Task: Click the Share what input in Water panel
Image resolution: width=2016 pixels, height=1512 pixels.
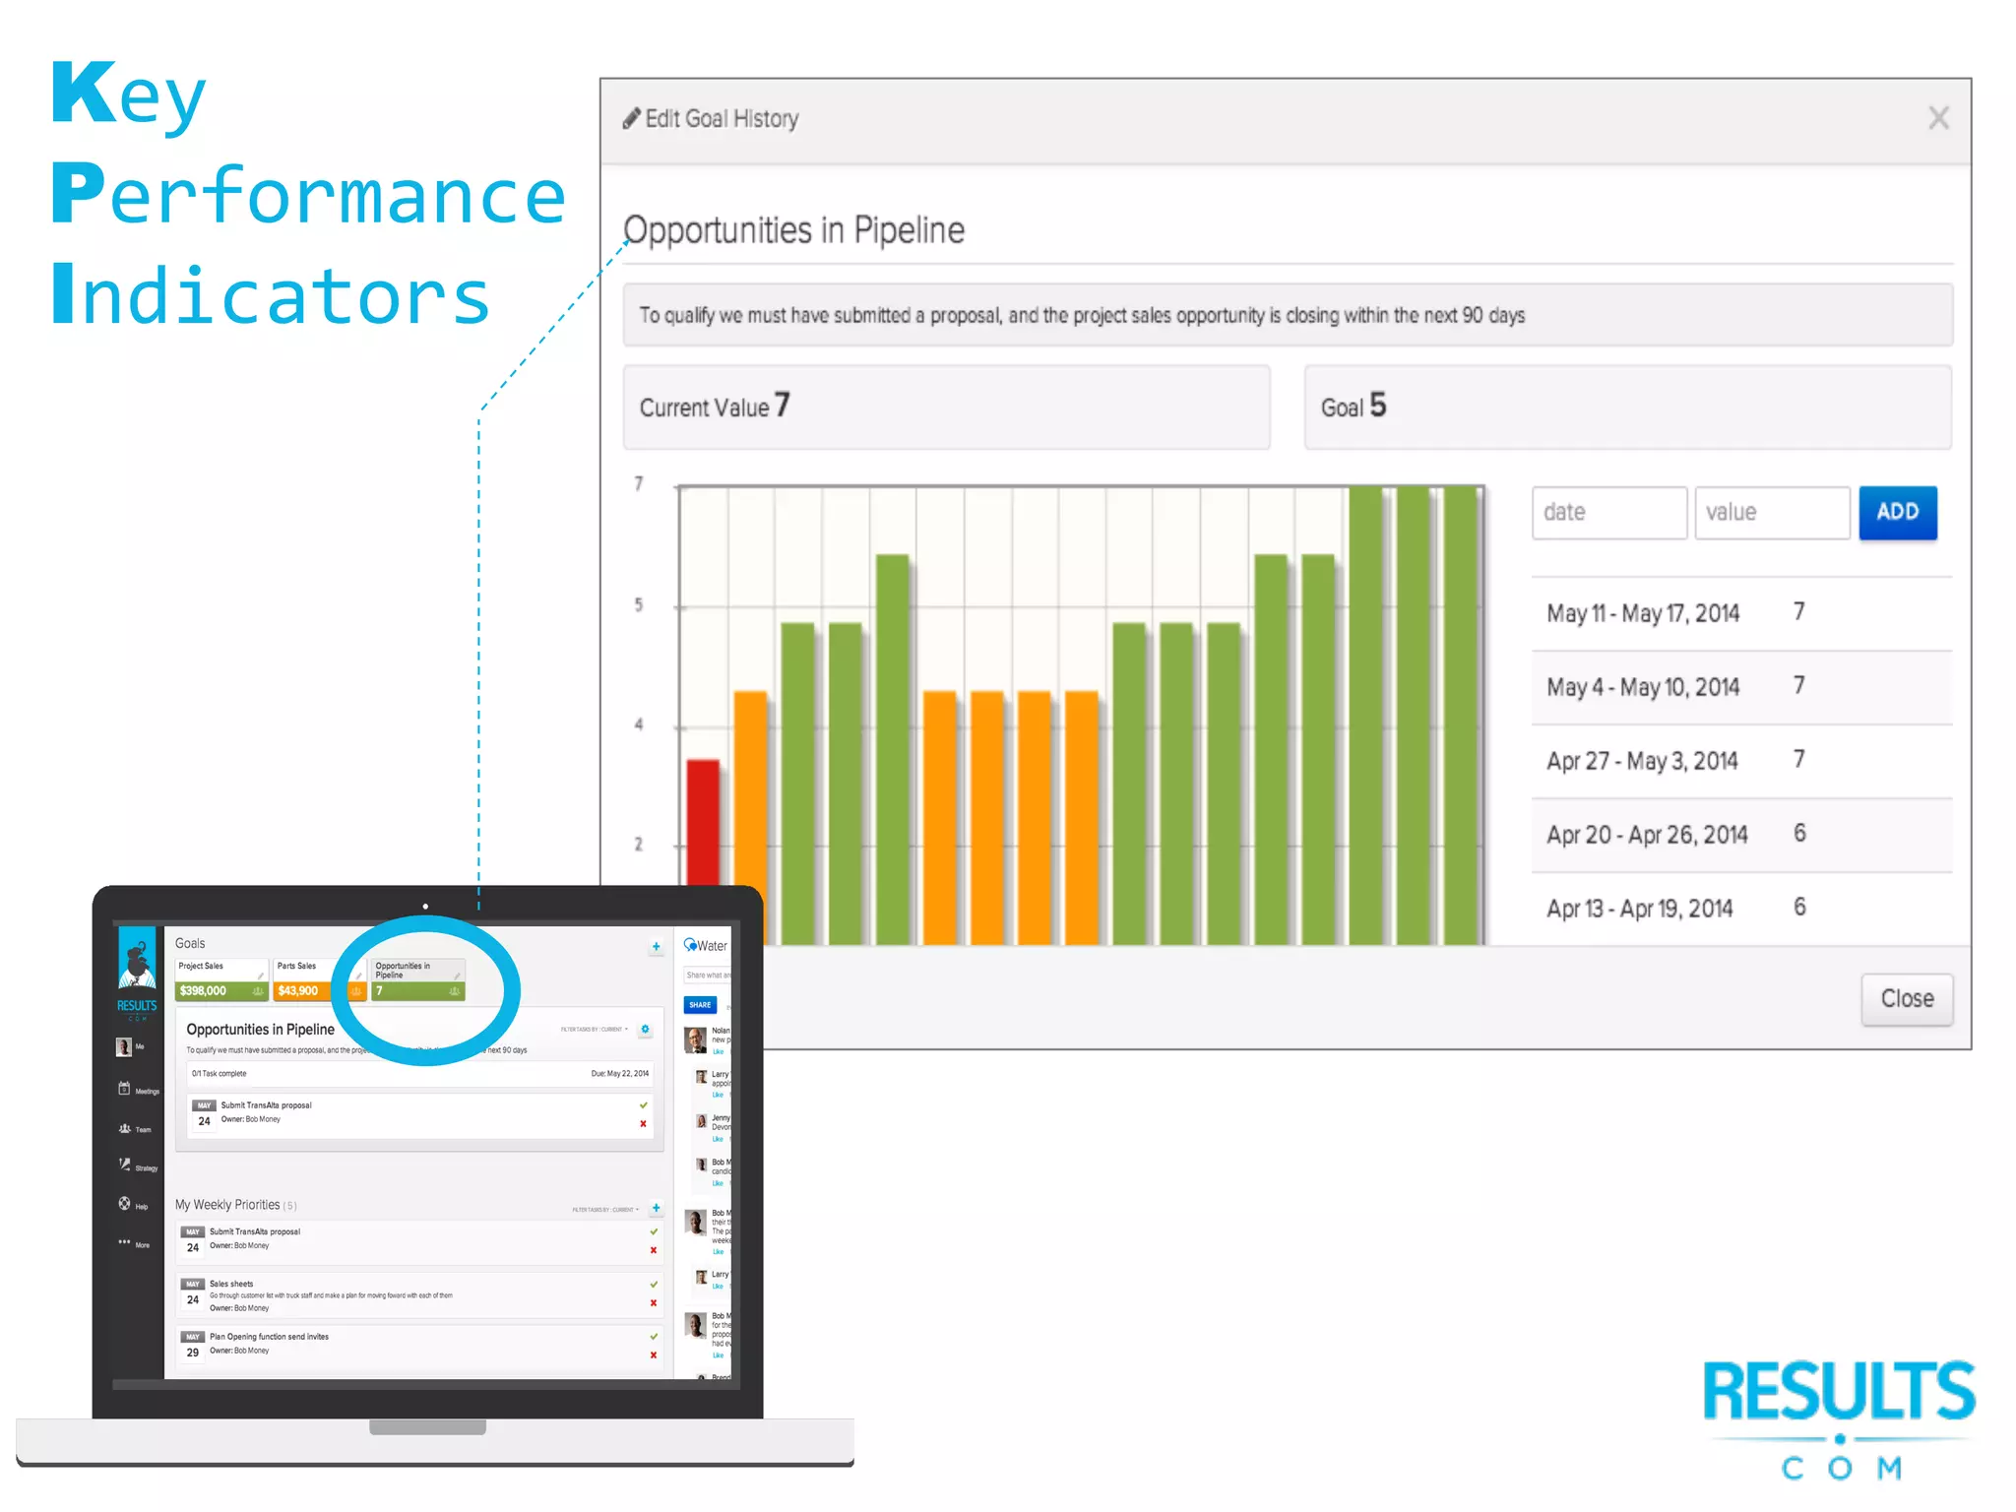Action: [x=708, y=976]
